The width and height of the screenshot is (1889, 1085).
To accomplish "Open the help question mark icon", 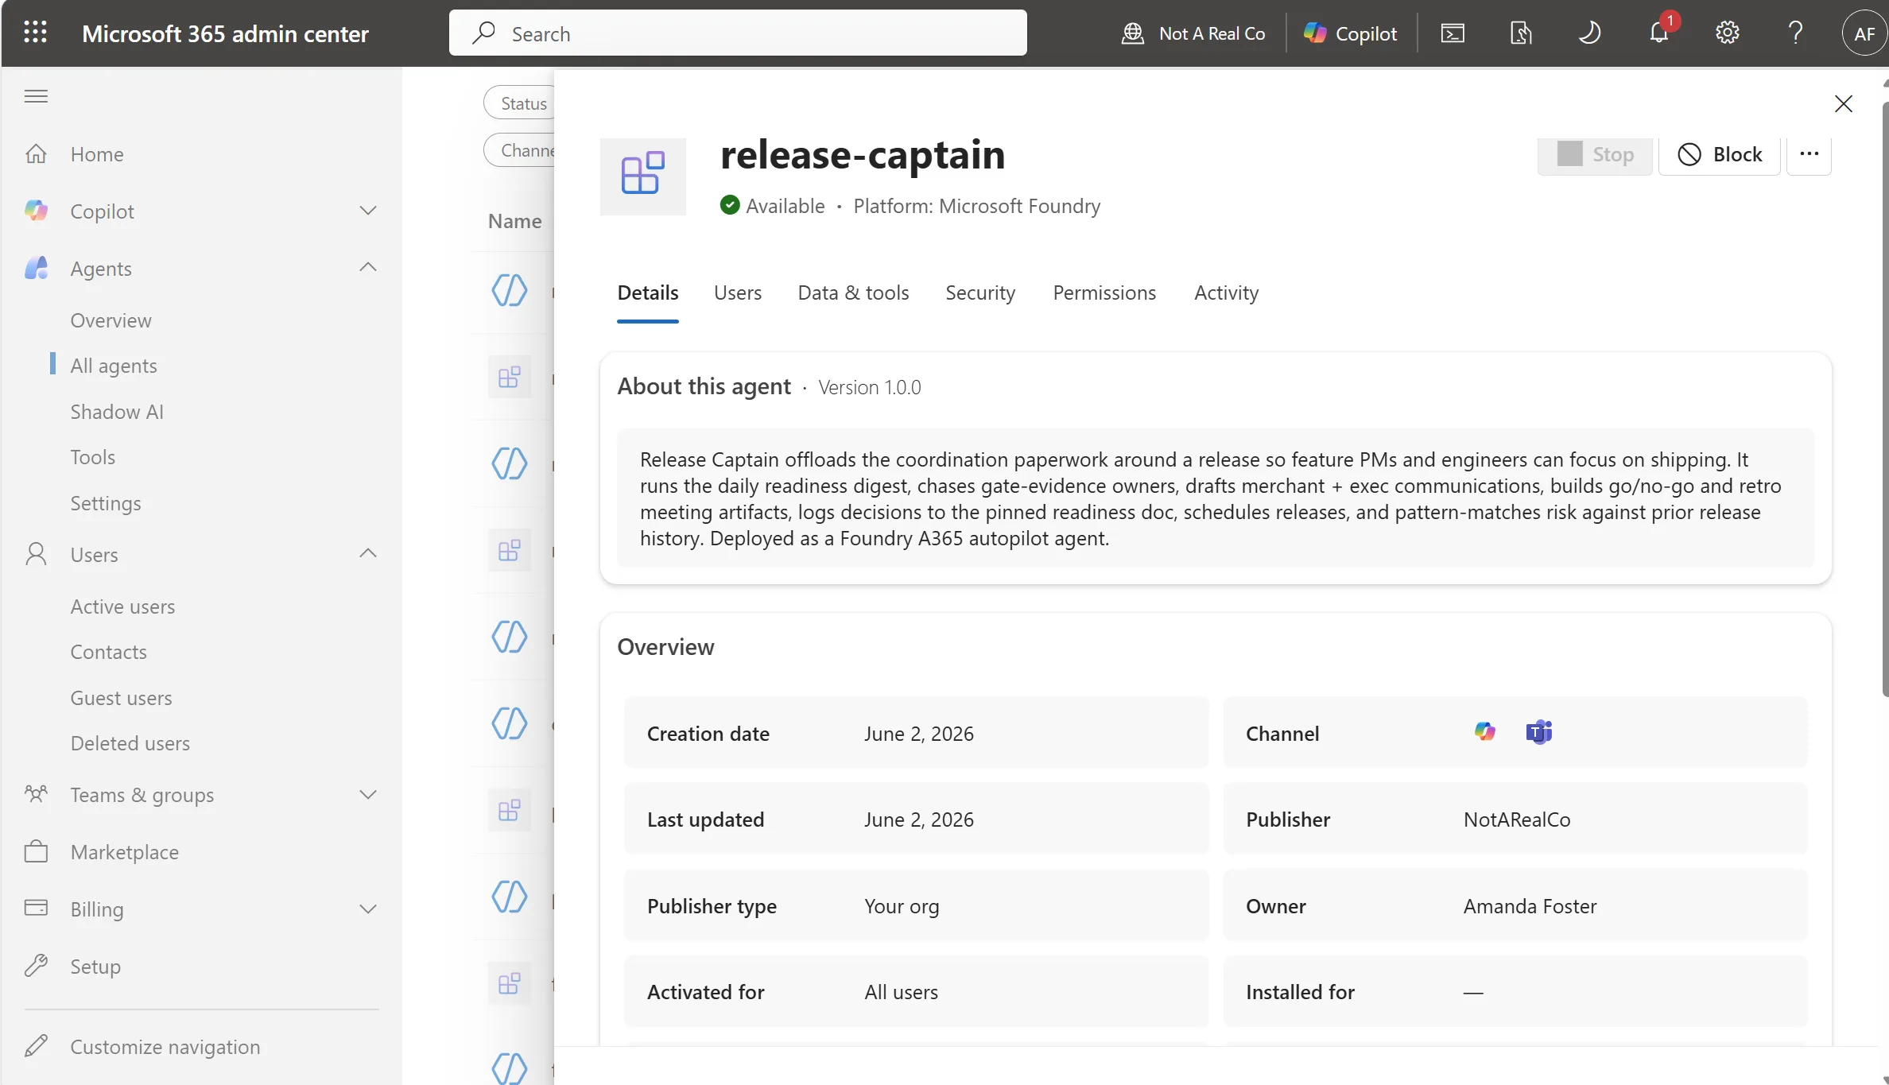I will (1795, 33).
